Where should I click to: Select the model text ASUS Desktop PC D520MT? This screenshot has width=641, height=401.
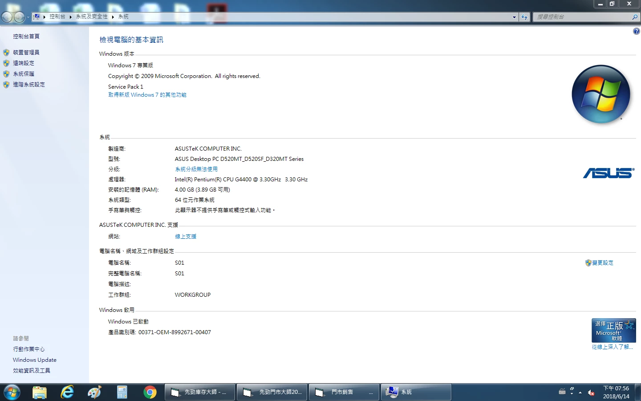click(207, 159)
